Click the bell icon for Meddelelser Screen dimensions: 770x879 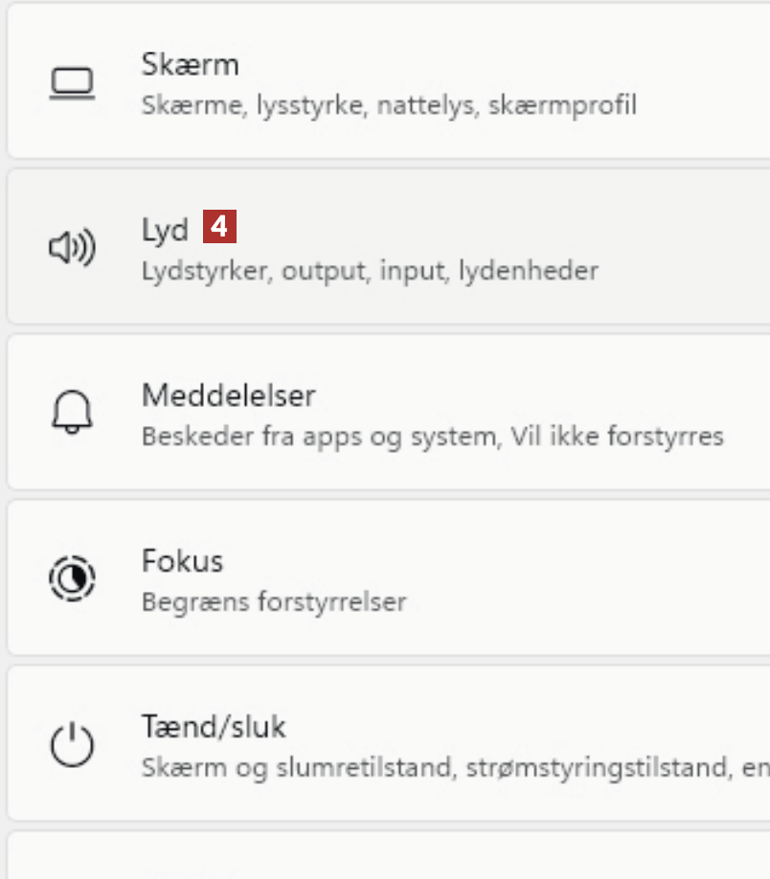pos(72,414)
